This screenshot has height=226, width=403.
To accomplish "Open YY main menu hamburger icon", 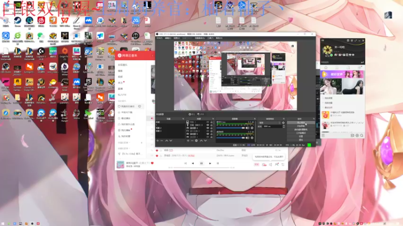I will [x=323, y=135].
